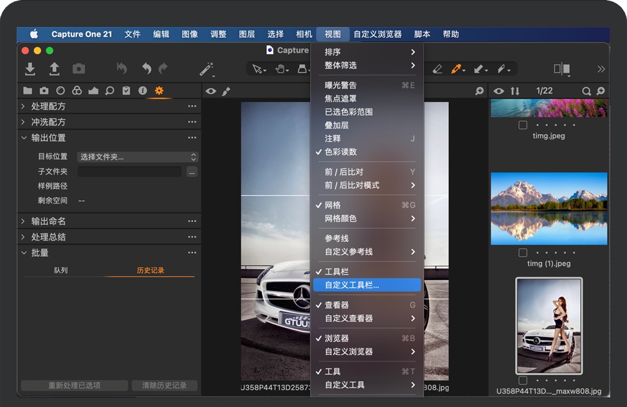627x407 pixels.
Task: Open the 选择文件夹 destination dropdown
Action: (138, 157)
